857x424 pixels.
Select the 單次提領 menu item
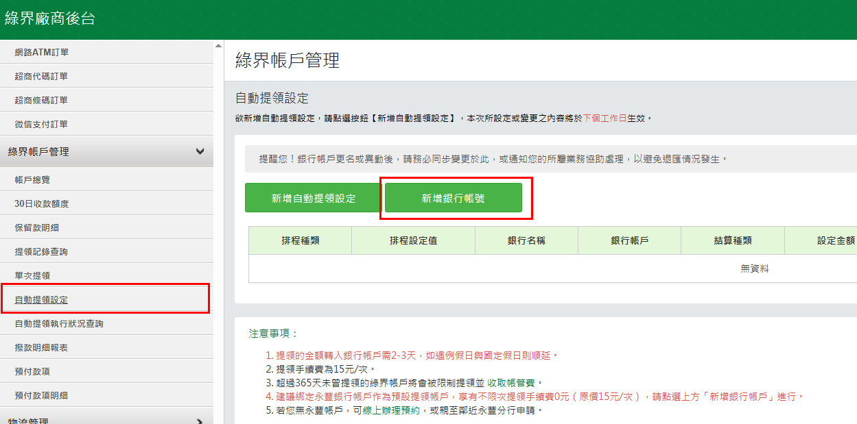(x=106, y=276)
